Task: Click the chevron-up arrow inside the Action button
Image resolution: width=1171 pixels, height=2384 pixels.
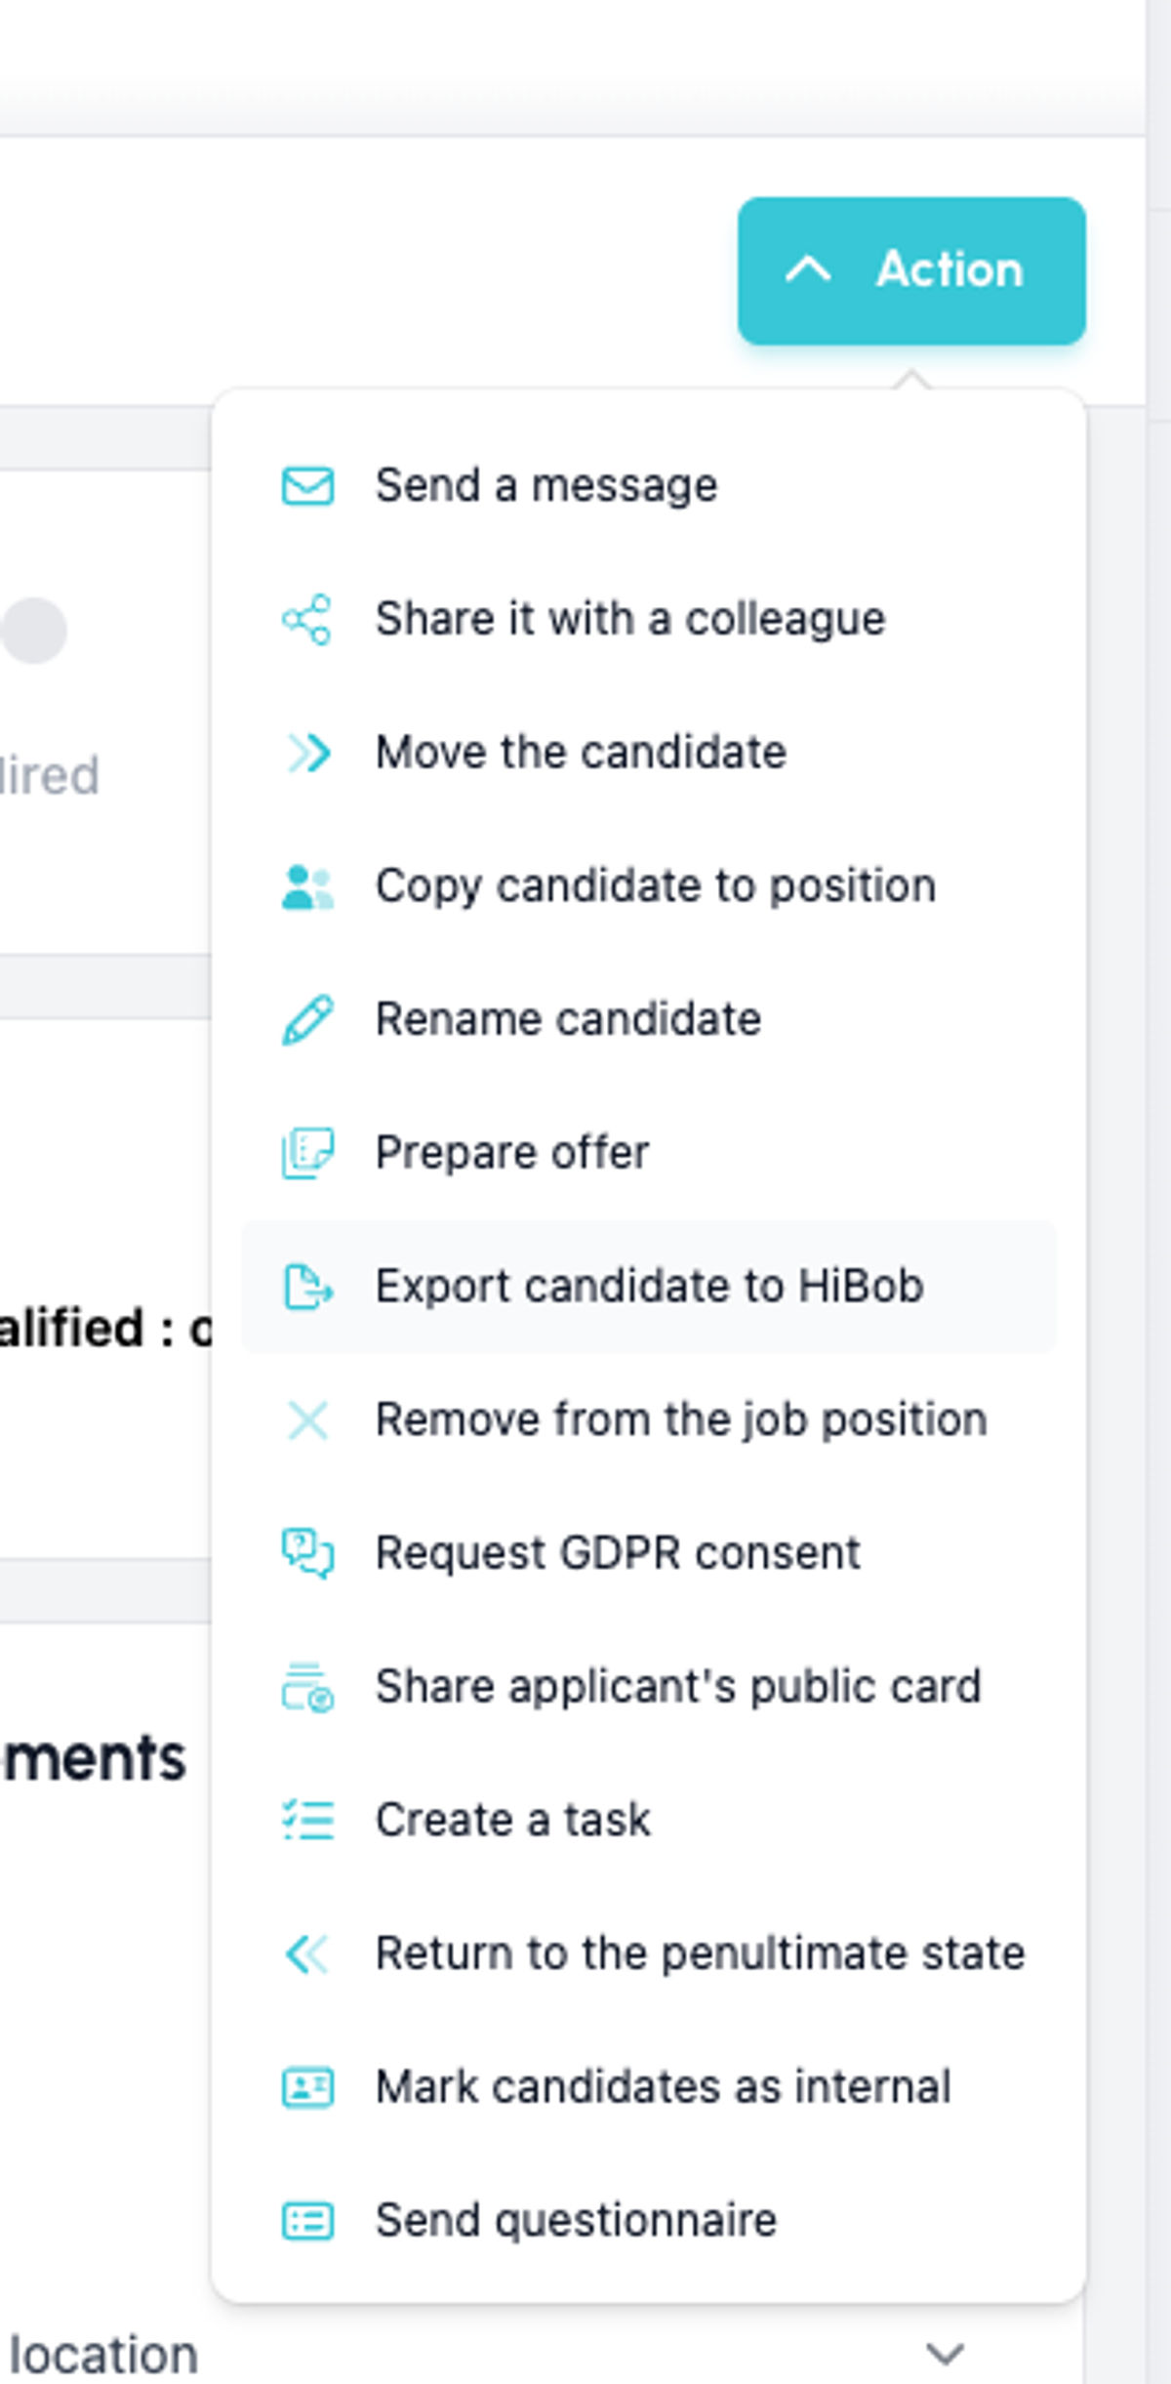Action: coord(808,269)
